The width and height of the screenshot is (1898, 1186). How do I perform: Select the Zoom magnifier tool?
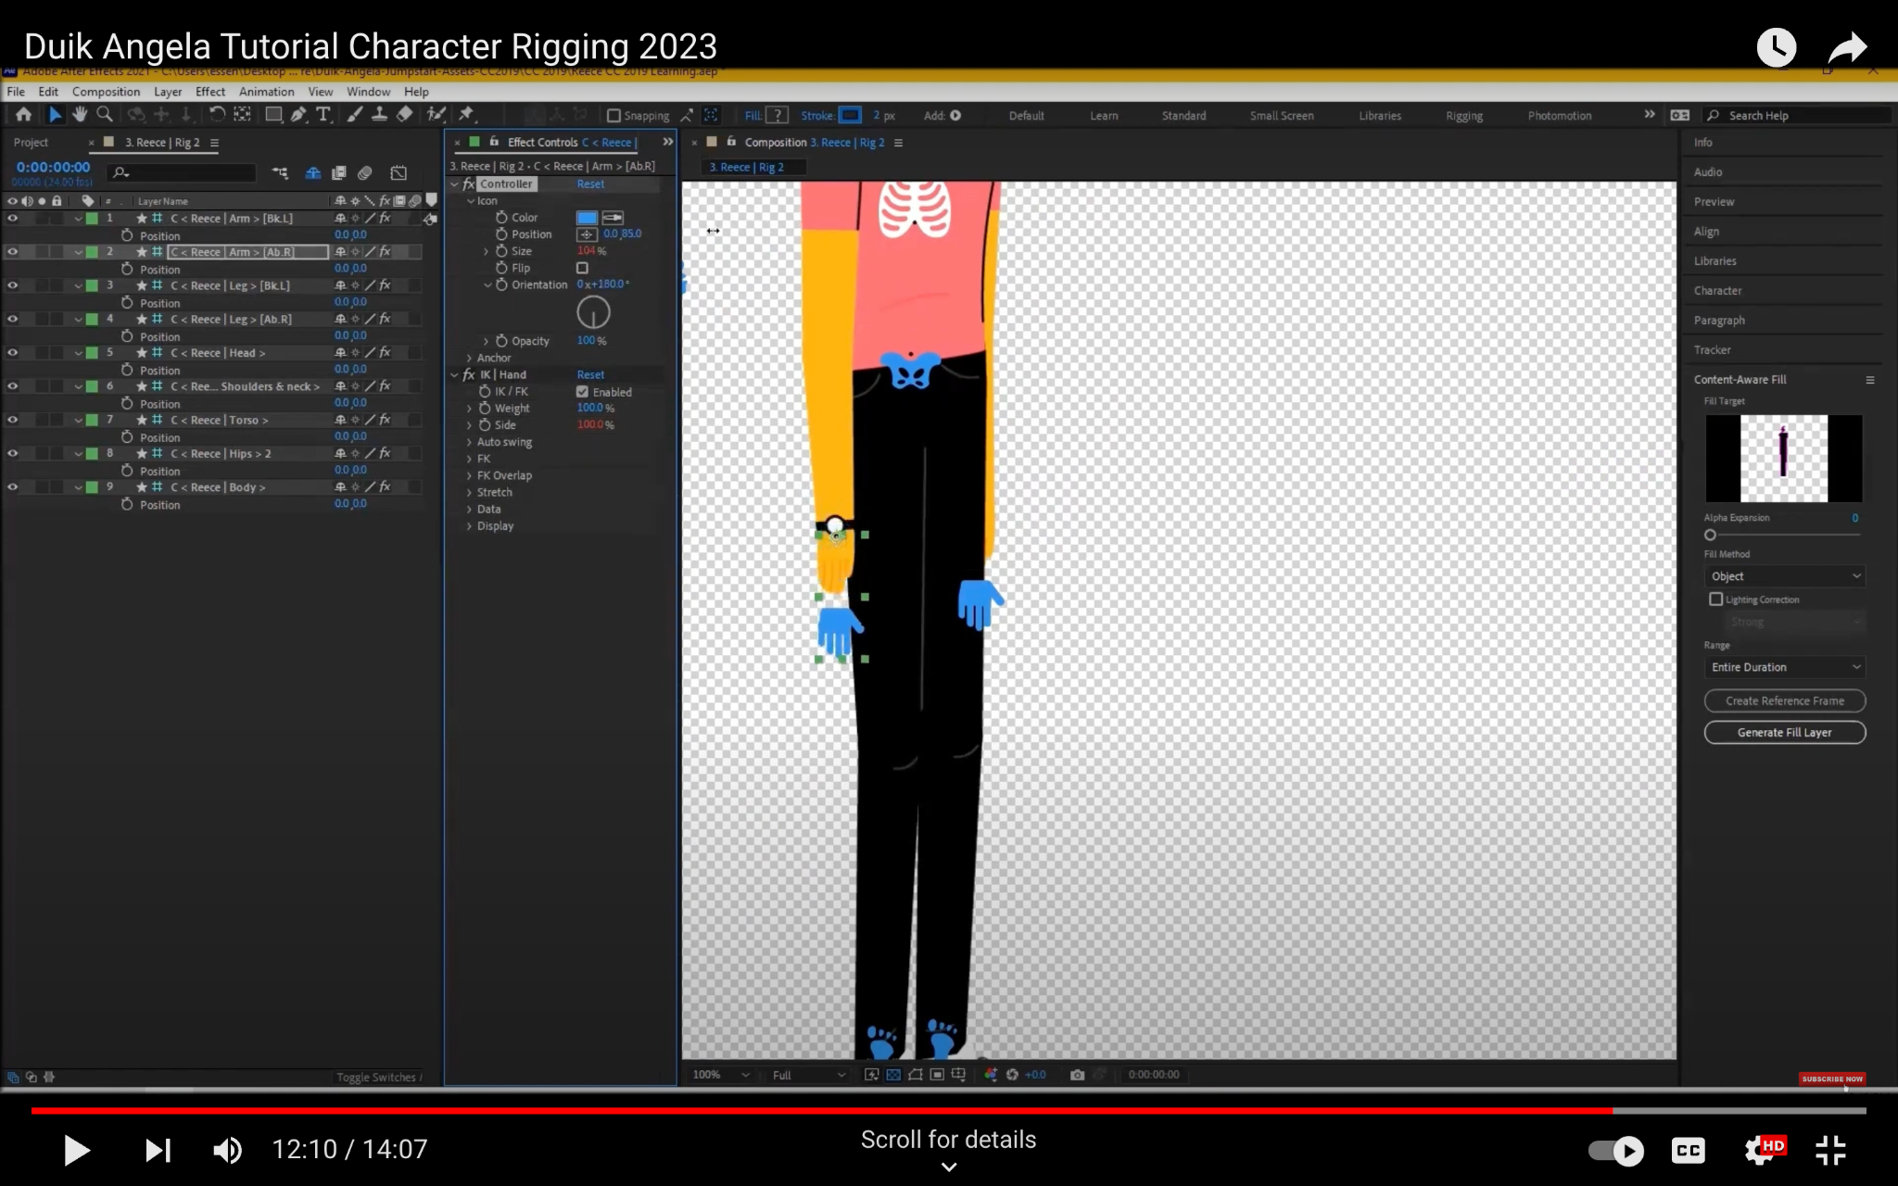[x=105, y=114]
